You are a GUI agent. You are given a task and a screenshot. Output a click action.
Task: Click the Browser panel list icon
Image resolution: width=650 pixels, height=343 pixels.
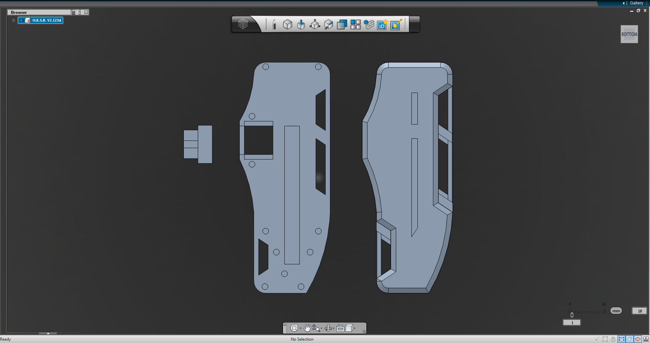[73, 12]
